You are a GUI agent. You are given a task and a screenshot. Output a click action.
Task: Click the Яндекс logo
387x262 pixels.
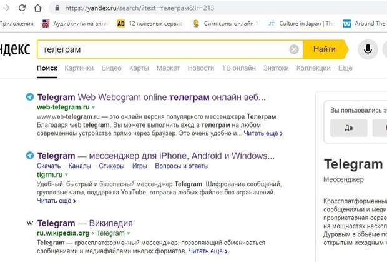15,49
